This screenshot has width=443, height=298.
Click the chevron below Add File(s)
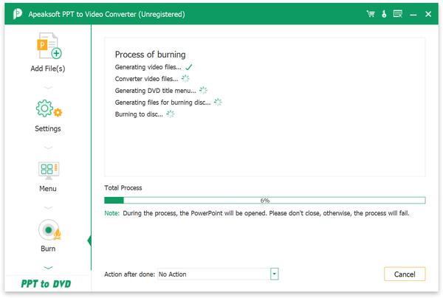click(48, 88)
